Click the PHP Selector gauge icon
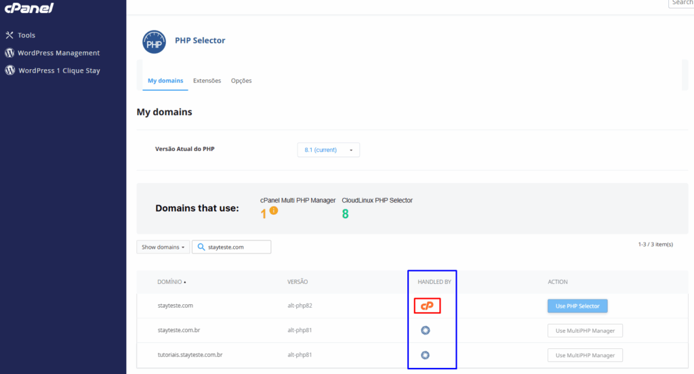The width and height of the screenshot is (694, 374). click(x=154, y=41)
